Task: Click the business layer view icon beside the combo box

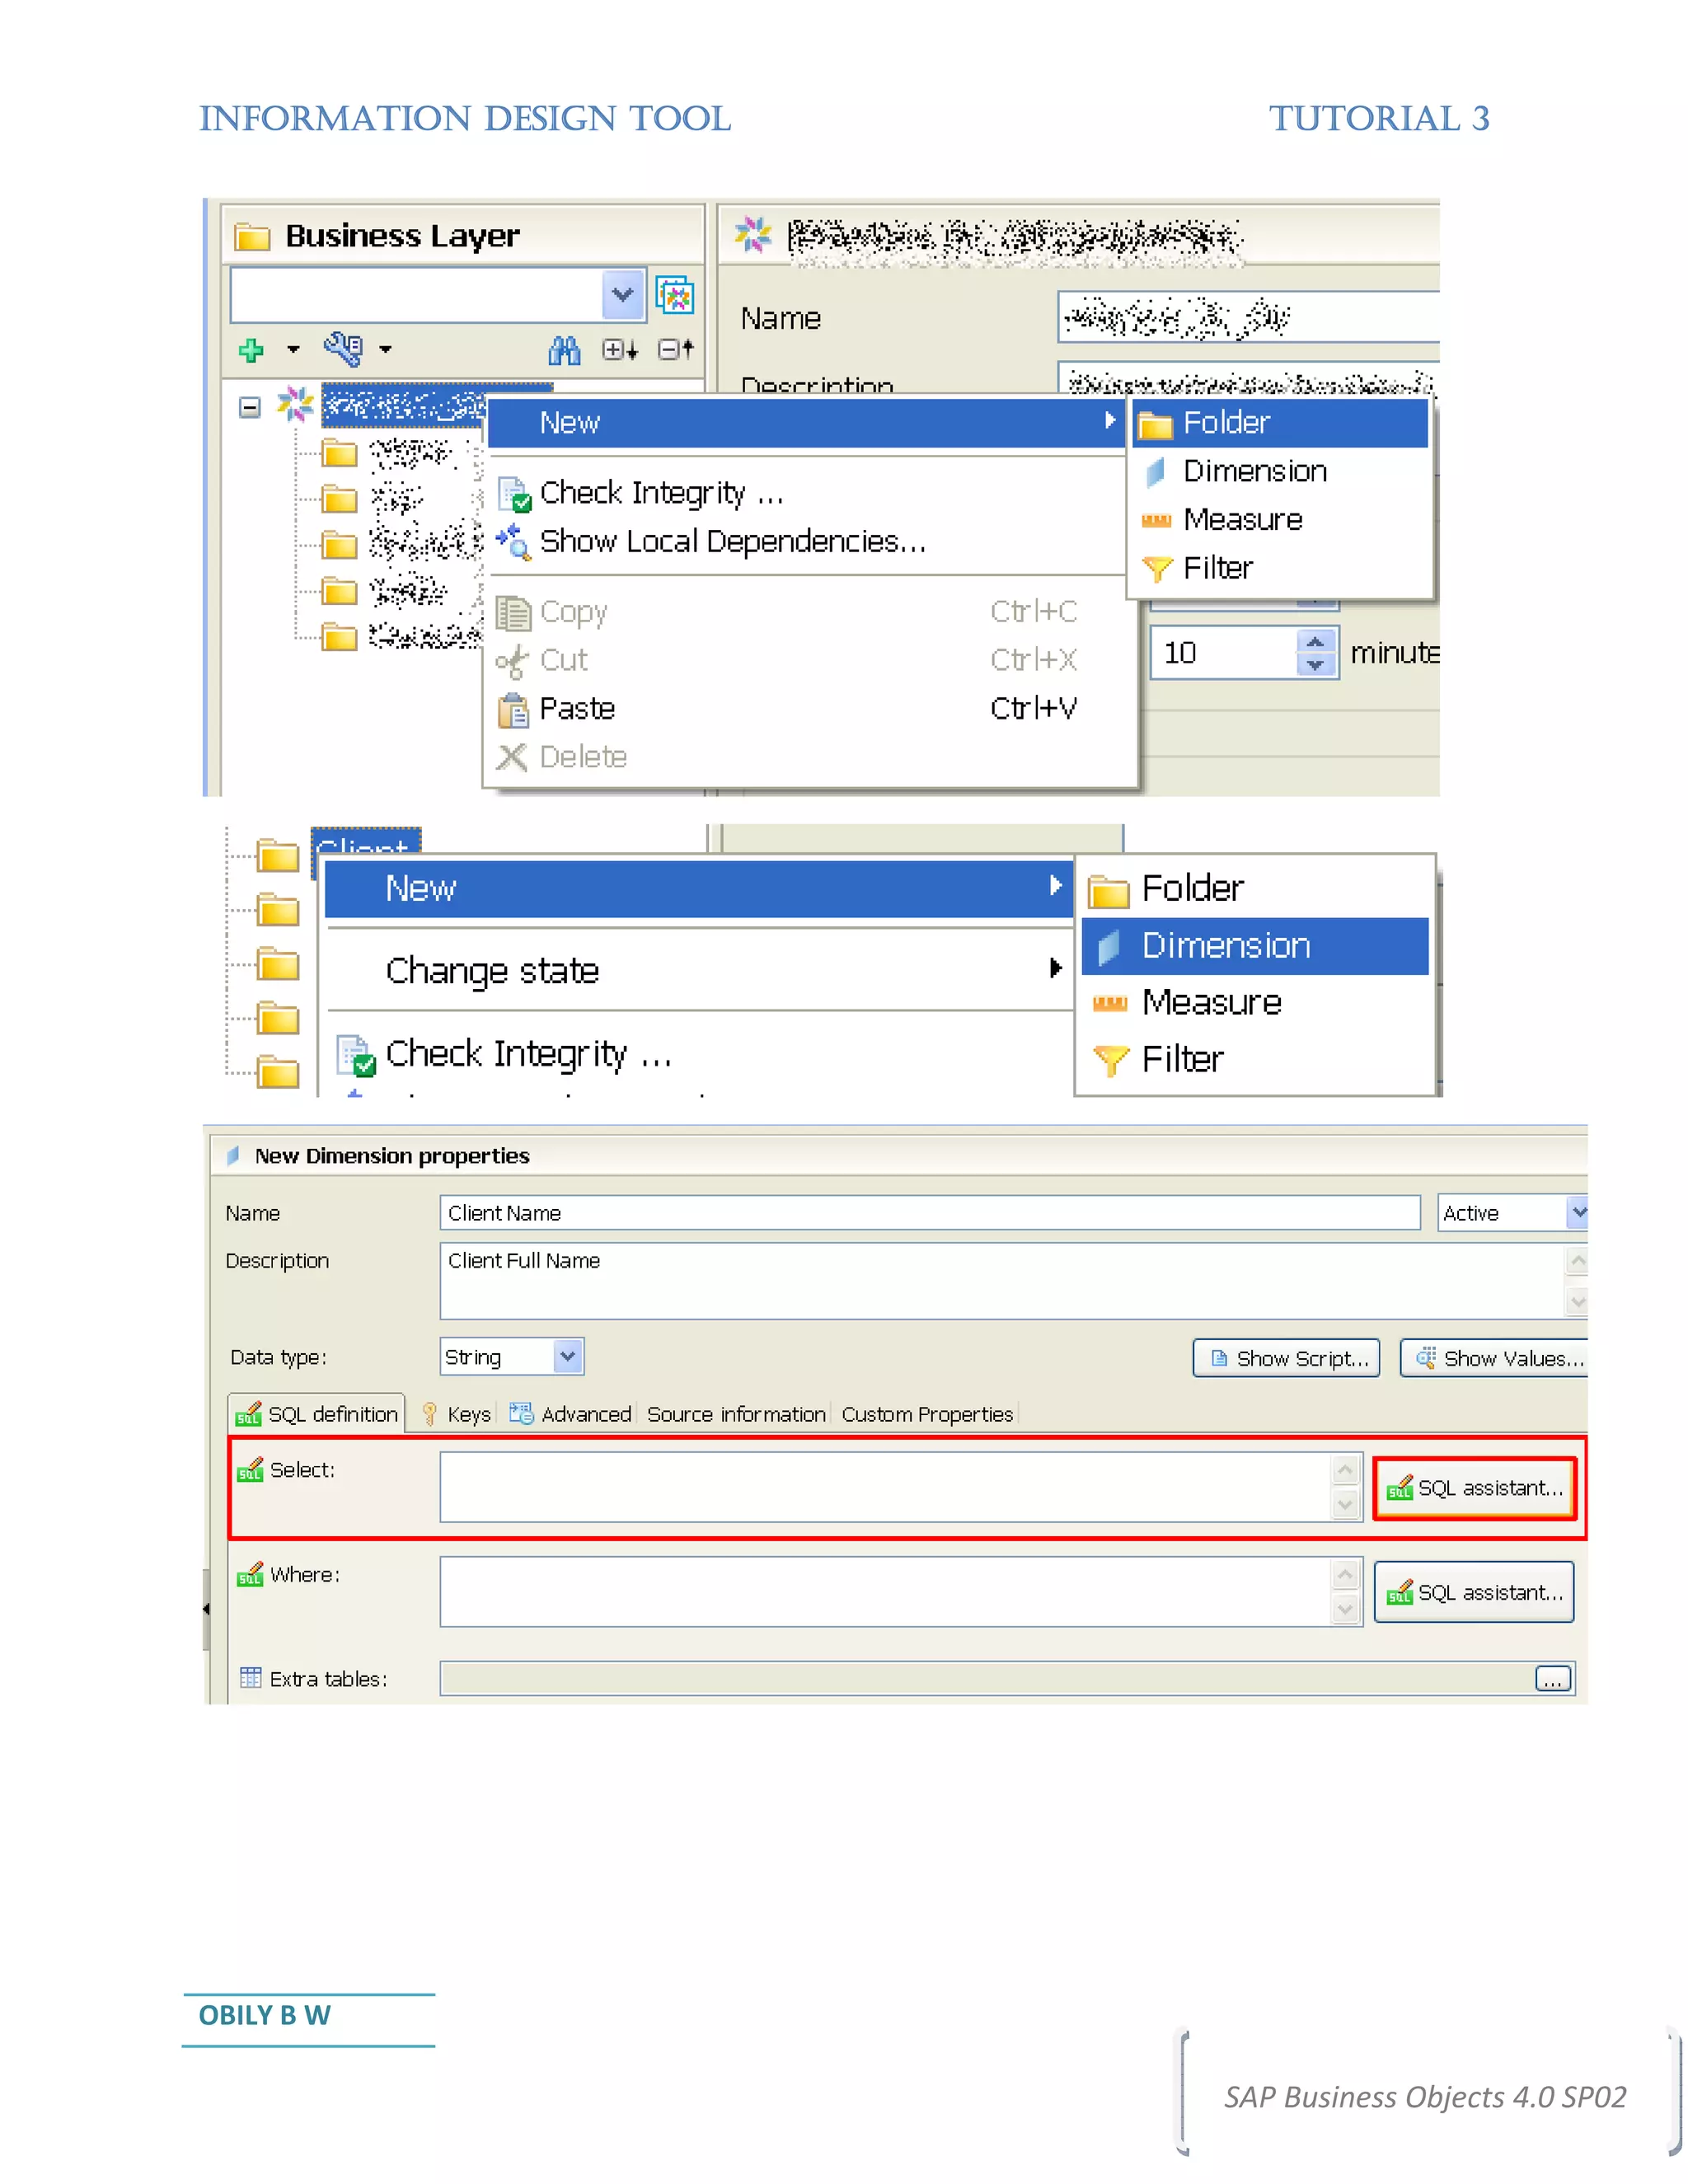Action: point(675,296)
